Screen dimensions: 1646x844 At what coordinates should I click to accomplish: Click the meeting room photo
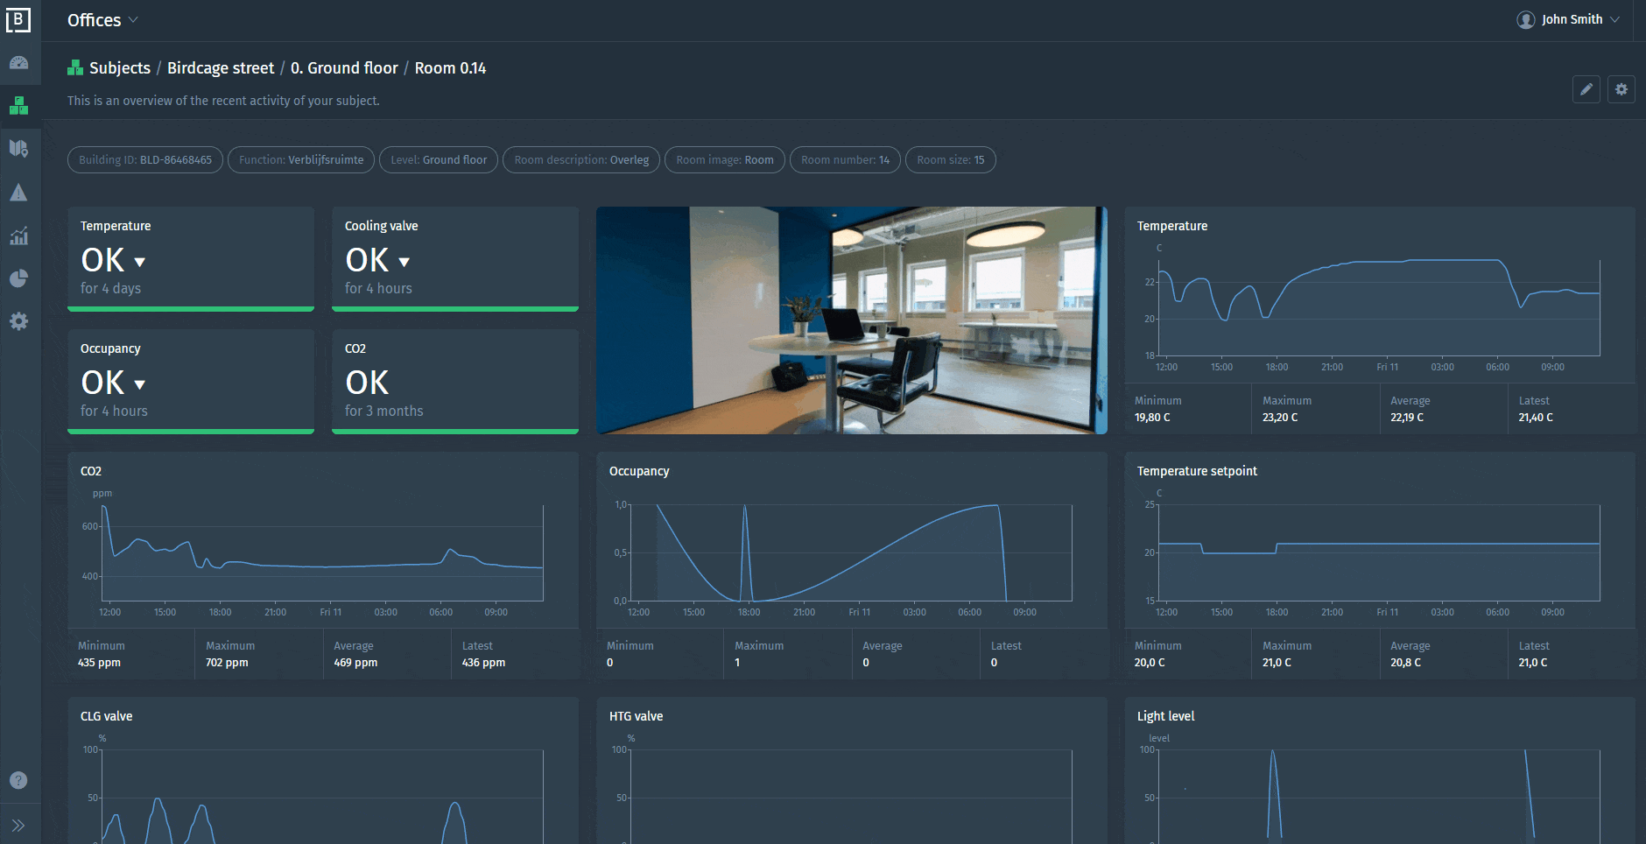pyautogui.click(x=851, y=320)
